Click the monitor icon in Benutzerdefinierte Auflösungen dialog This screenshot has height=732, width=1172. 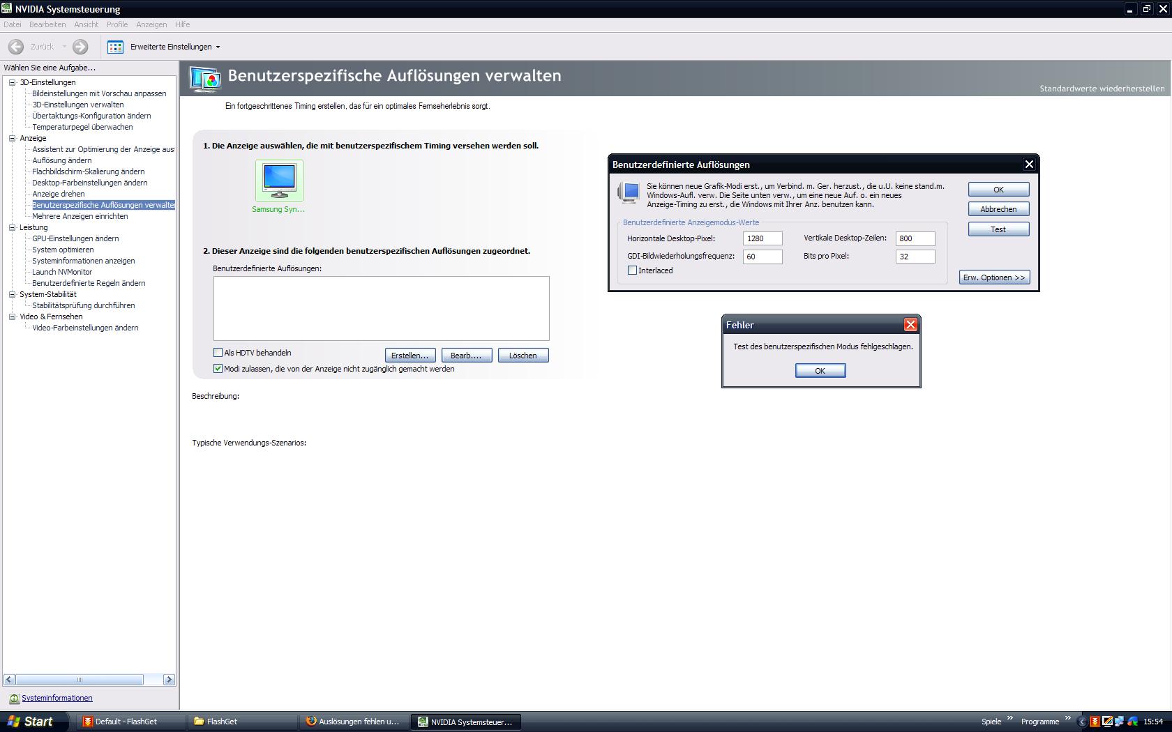629,192
